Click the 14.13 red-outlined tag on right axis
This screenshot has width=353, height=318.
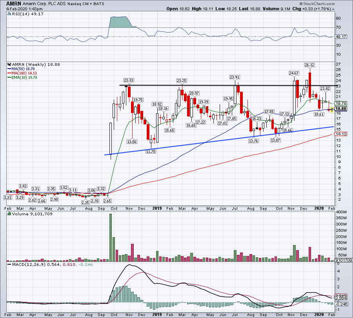(x=341, y=134)
